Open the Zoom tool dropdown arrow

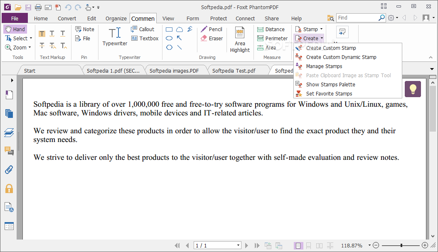pos(30,47)
